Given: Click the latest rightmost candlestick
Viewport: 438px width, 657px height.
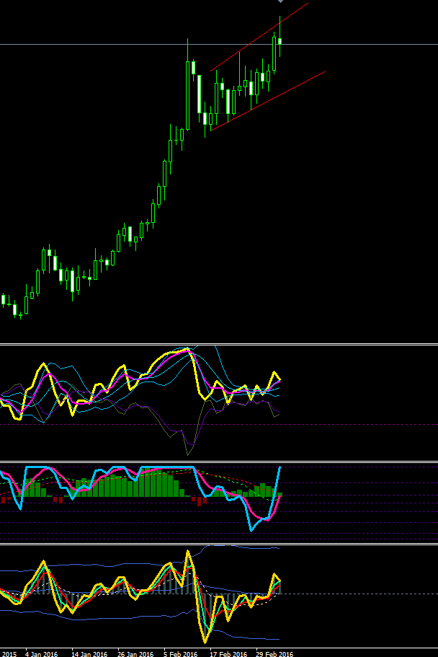Looking at the screenshot, I should [x=280, y=41].
